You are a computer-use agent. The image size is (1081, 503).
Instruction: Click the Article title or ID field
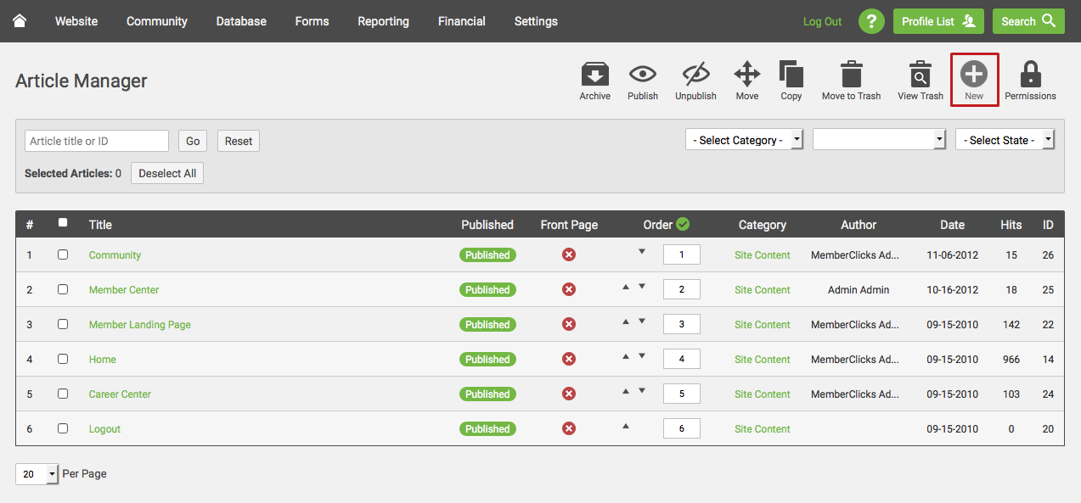coord(97,141)
